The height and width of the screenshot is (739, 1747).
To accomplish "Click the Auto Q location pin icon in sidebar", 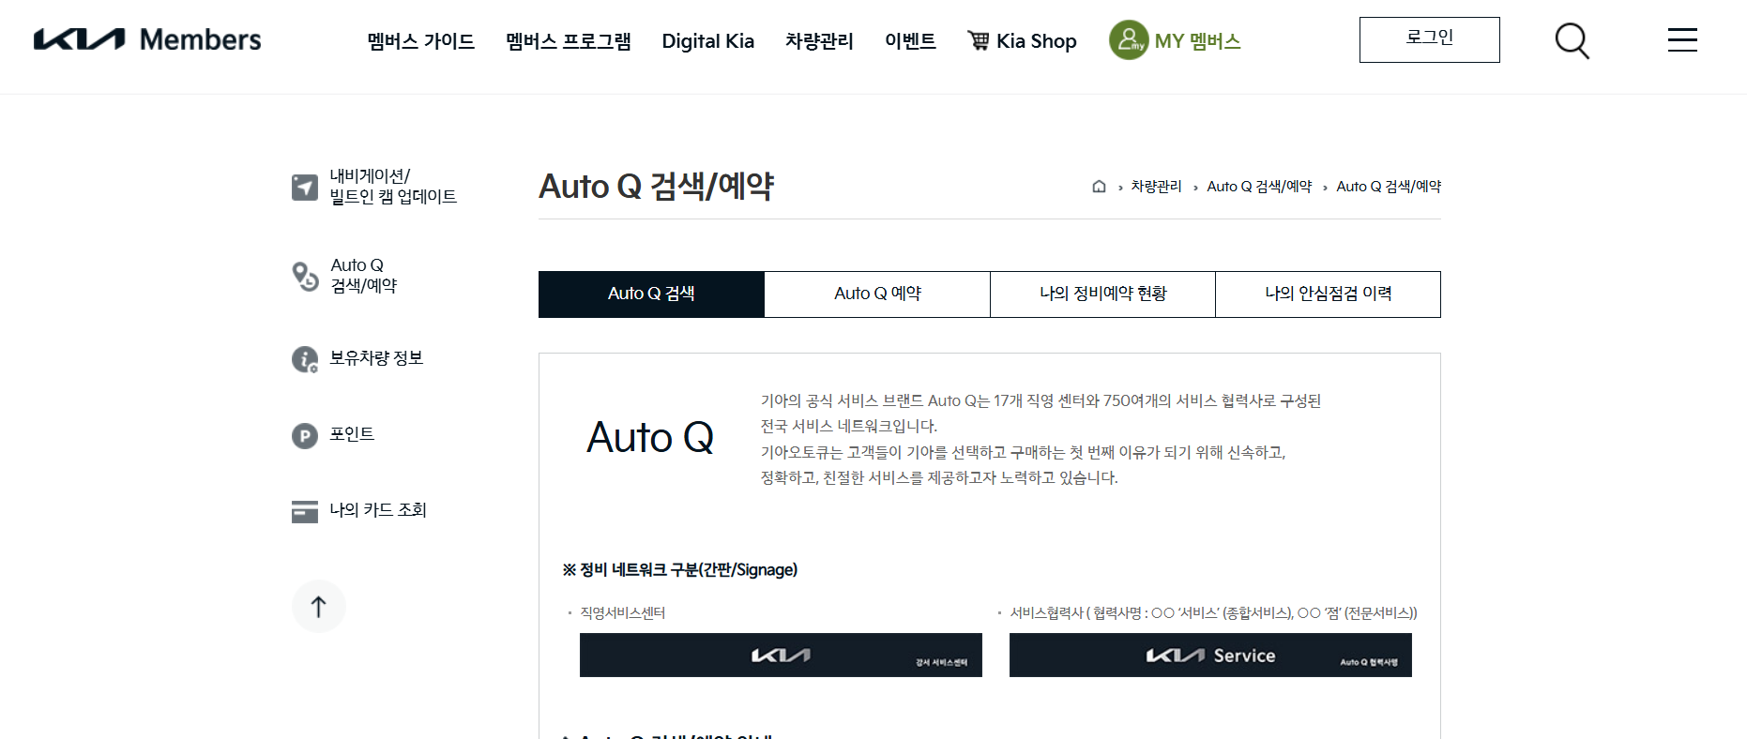I will (305, 276).
